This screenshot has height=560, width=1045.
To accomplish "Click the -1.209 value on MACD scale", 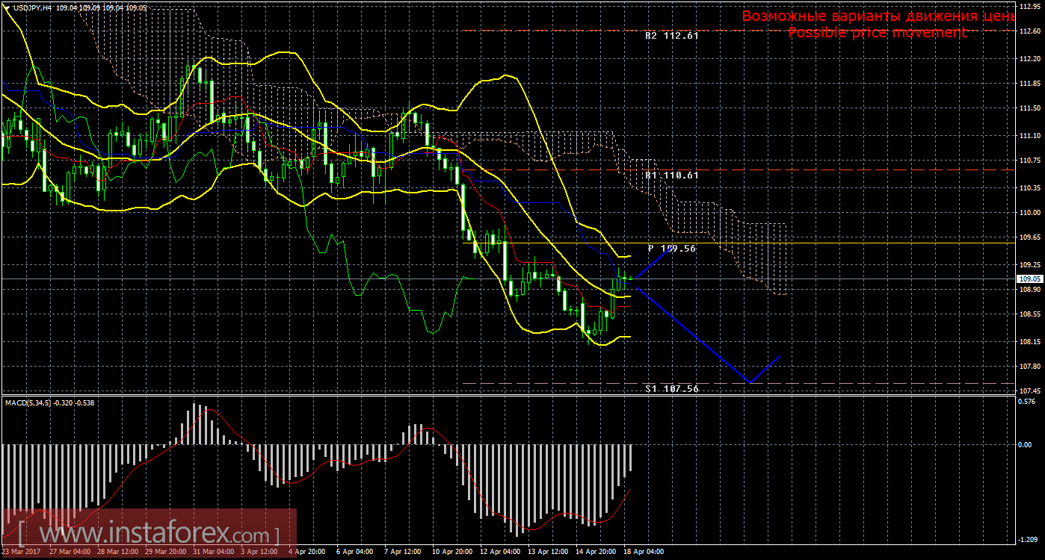I will coord(1028,539).
